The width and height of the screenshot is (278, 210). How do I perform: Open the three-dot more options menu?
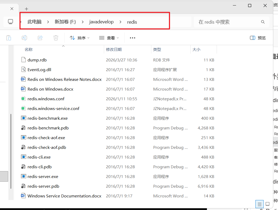click(x=132, y=38)
